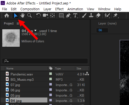Select the Brush tool

tap(84, 16)
